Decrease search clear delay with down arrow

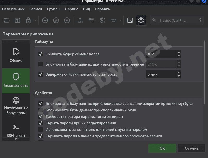[179, 76]
